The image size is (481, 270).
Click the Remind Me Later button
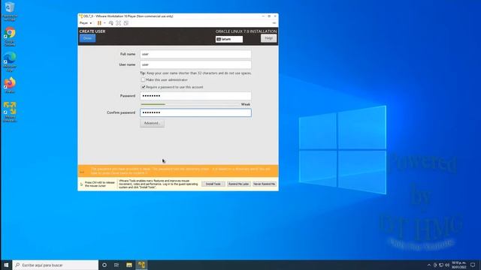tap(239, 184)
